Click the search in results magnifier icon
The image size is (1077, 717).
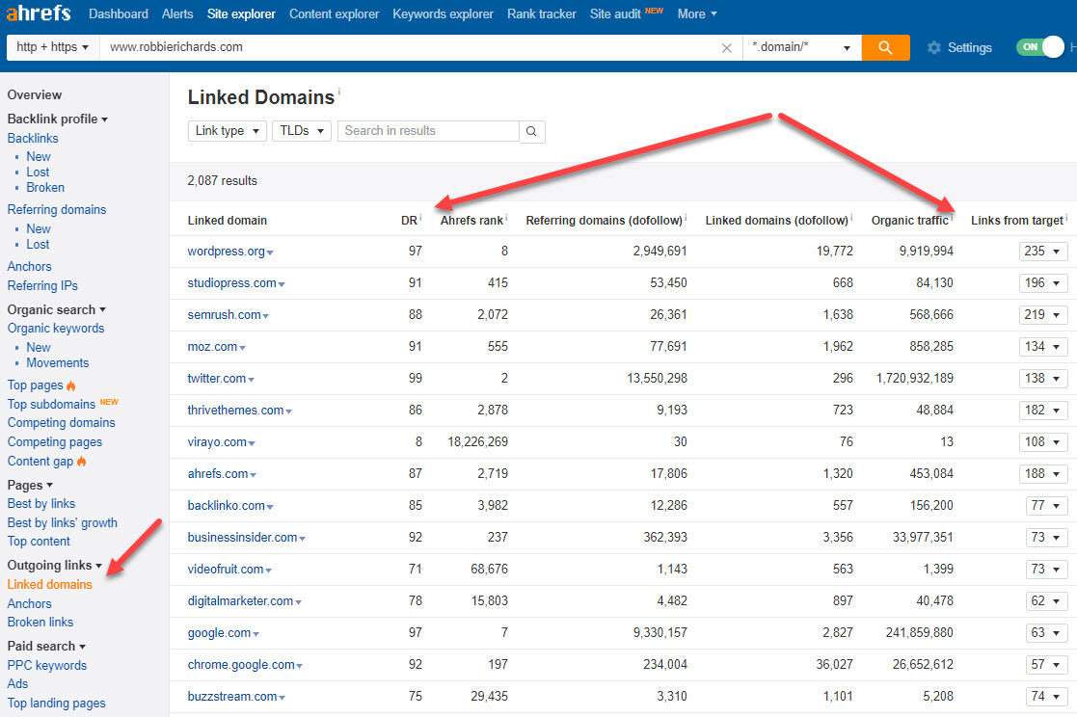click(x=532, y=131)
